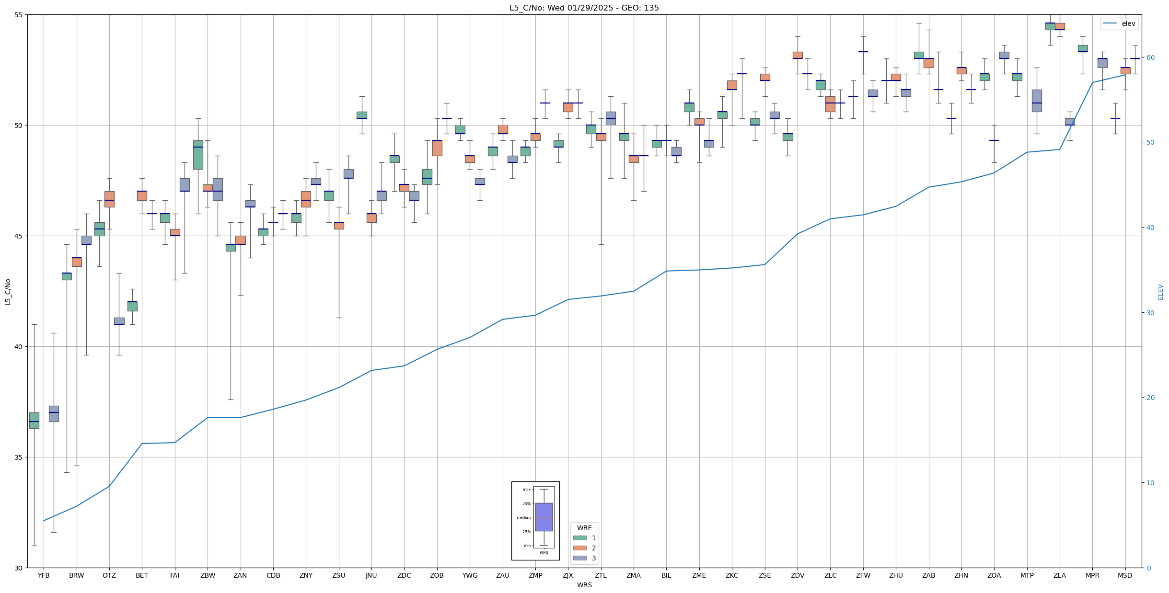The image size is (1169, 593).
Task: Click the WRE legend title
Action: pos(584,528)
